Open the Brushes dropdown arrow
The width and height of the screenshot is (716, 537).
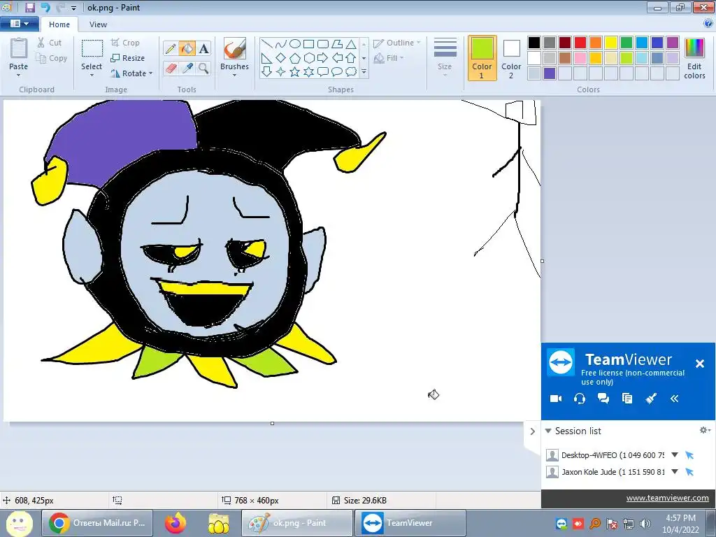tap(235, 76)
